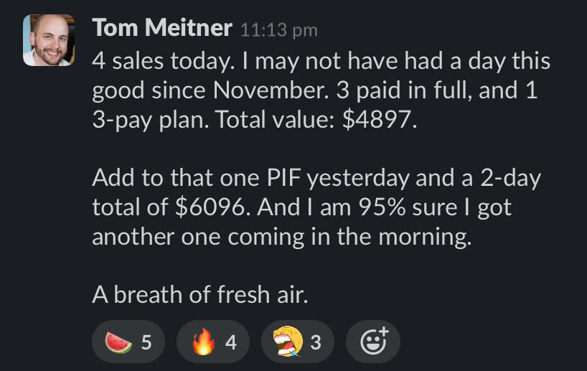Click the fire reaction count of 4

(x=230, y=342)
